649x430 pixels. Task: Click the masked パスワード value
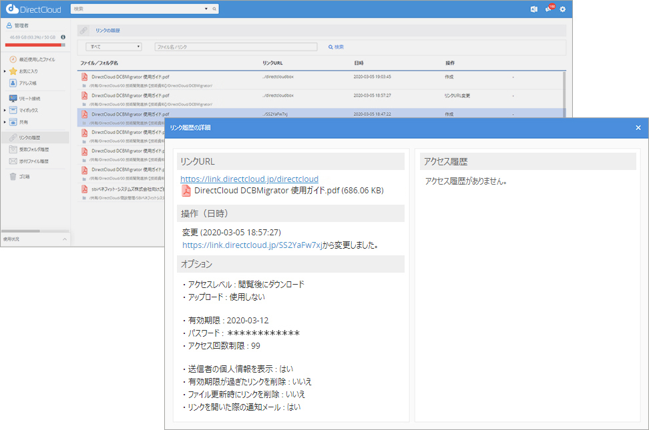263,333
